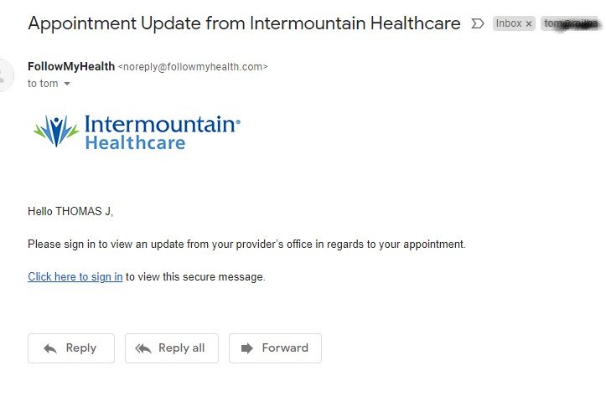Click the 'Hello THOMAS J,' greeting line
606x417 pixels.
click(x=70, y=212)
